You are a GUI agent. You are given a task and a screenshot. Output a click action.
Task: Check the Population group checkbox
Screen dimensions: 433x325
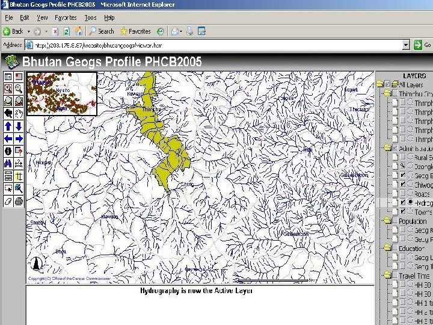coord(395,220)
